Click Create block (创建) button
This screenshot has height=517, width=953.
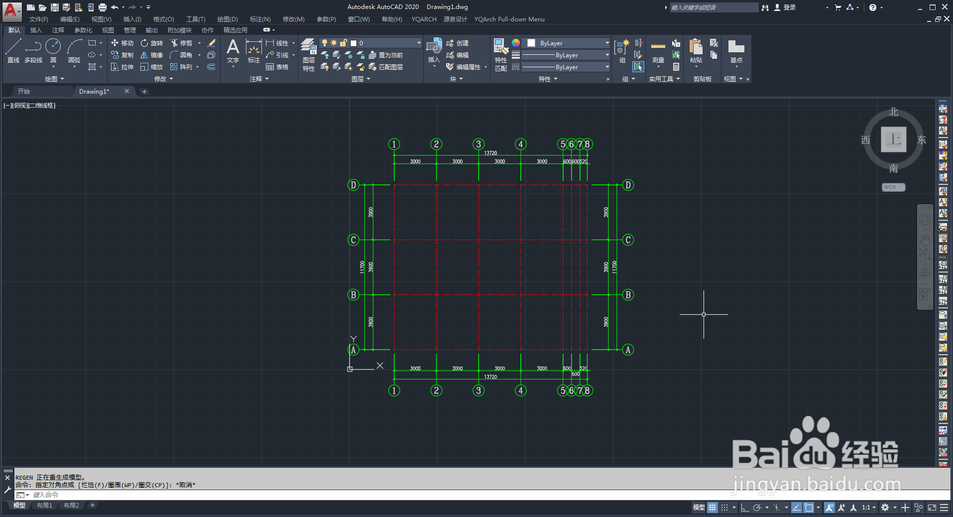click(458, 43)
